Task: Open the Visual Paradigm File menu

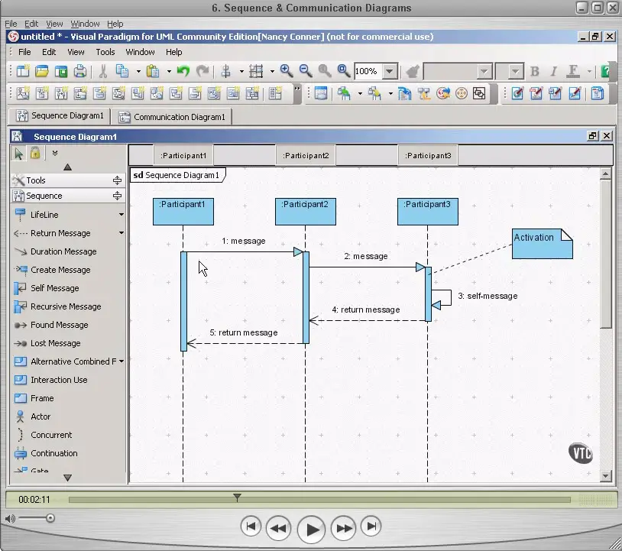Action: pos(24,52)
